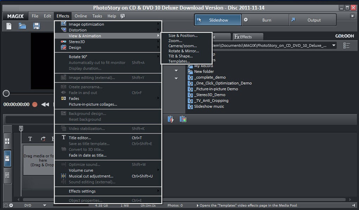Click the MAGIX logo button
This screenshot has height=210, width=359.
(x=15, y=16)
